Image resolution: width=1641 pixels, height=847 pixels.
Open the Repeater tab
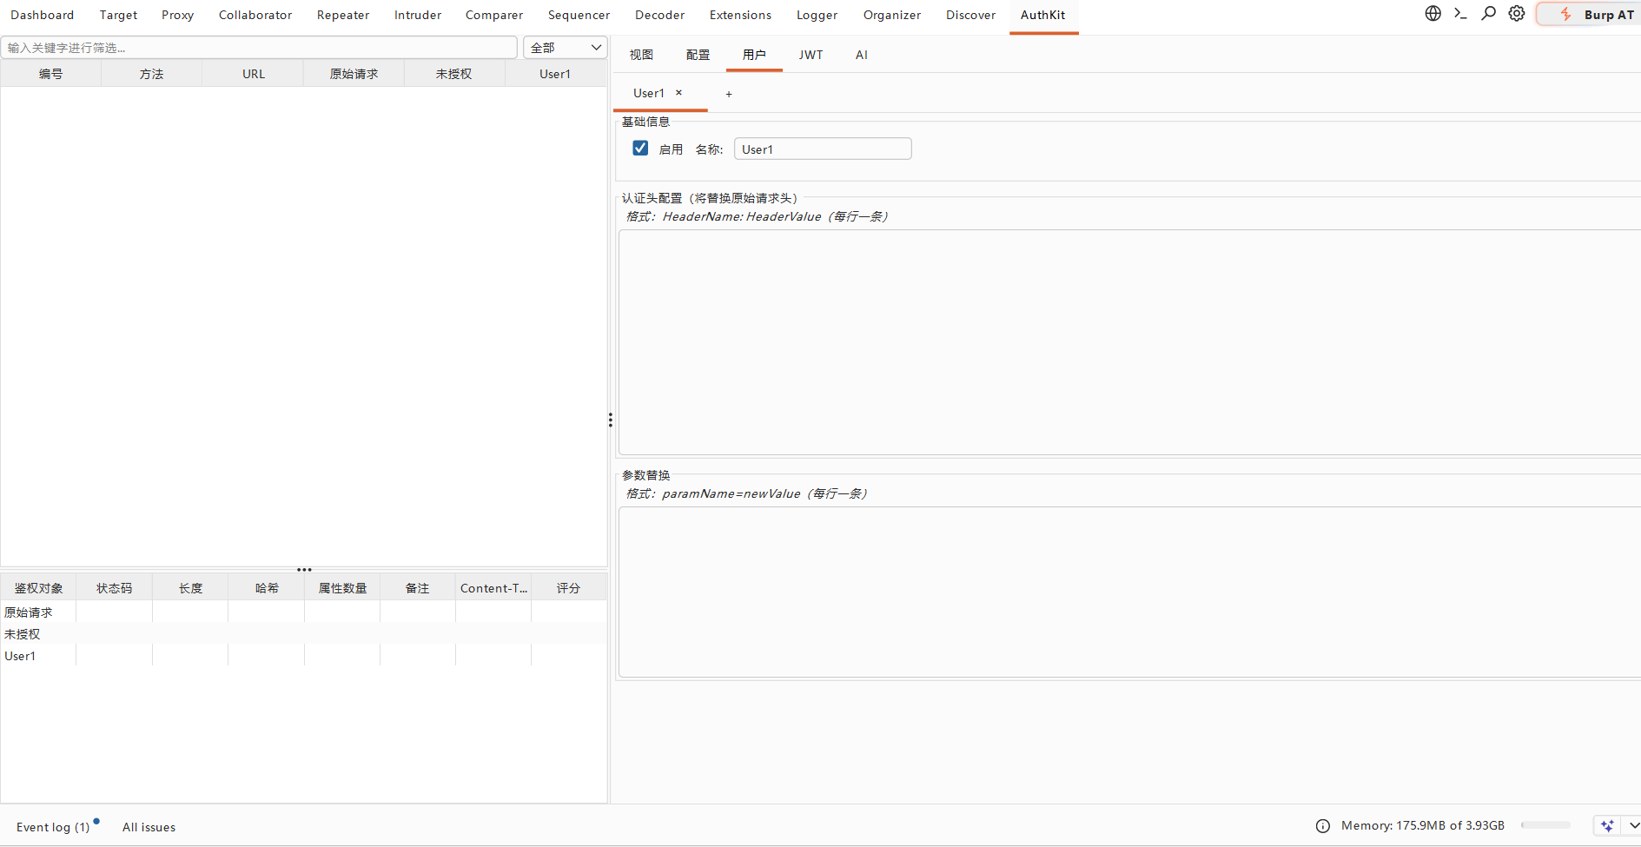tap(343, 15)
